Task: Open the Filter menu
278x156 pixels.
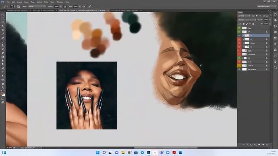Action: [46, 2]
